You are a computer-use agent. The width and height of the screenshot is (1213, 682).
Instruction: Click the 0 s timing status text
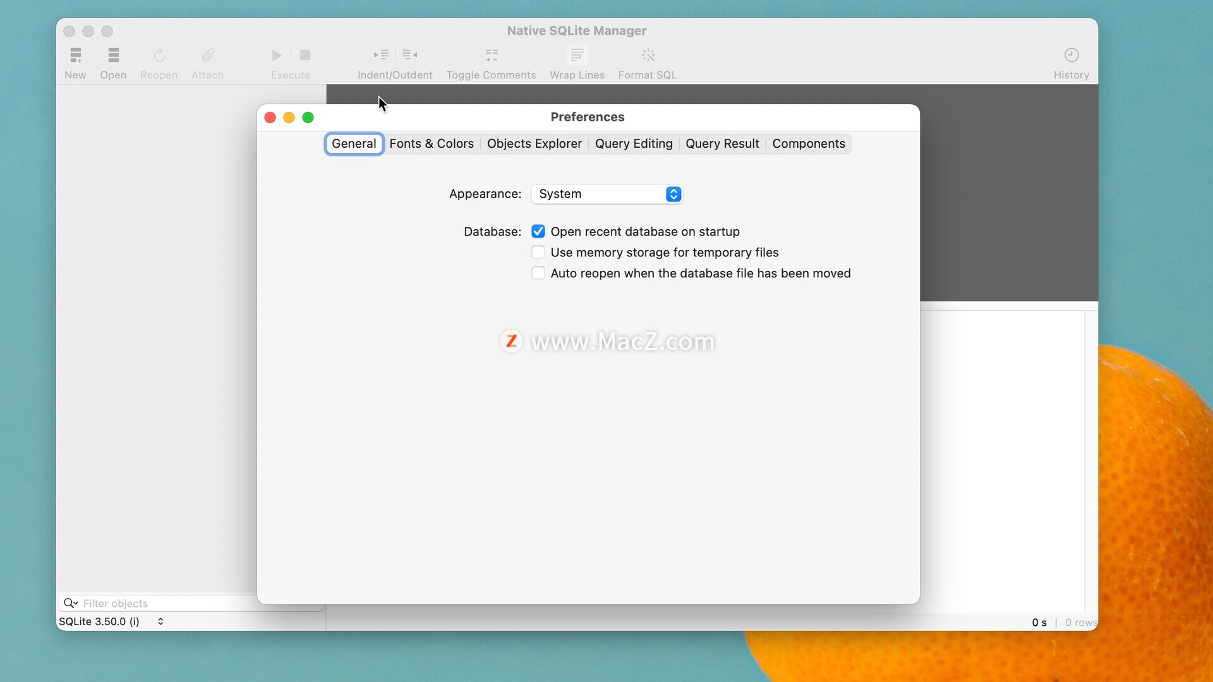pyautogui.click(x=1039, y=623)
